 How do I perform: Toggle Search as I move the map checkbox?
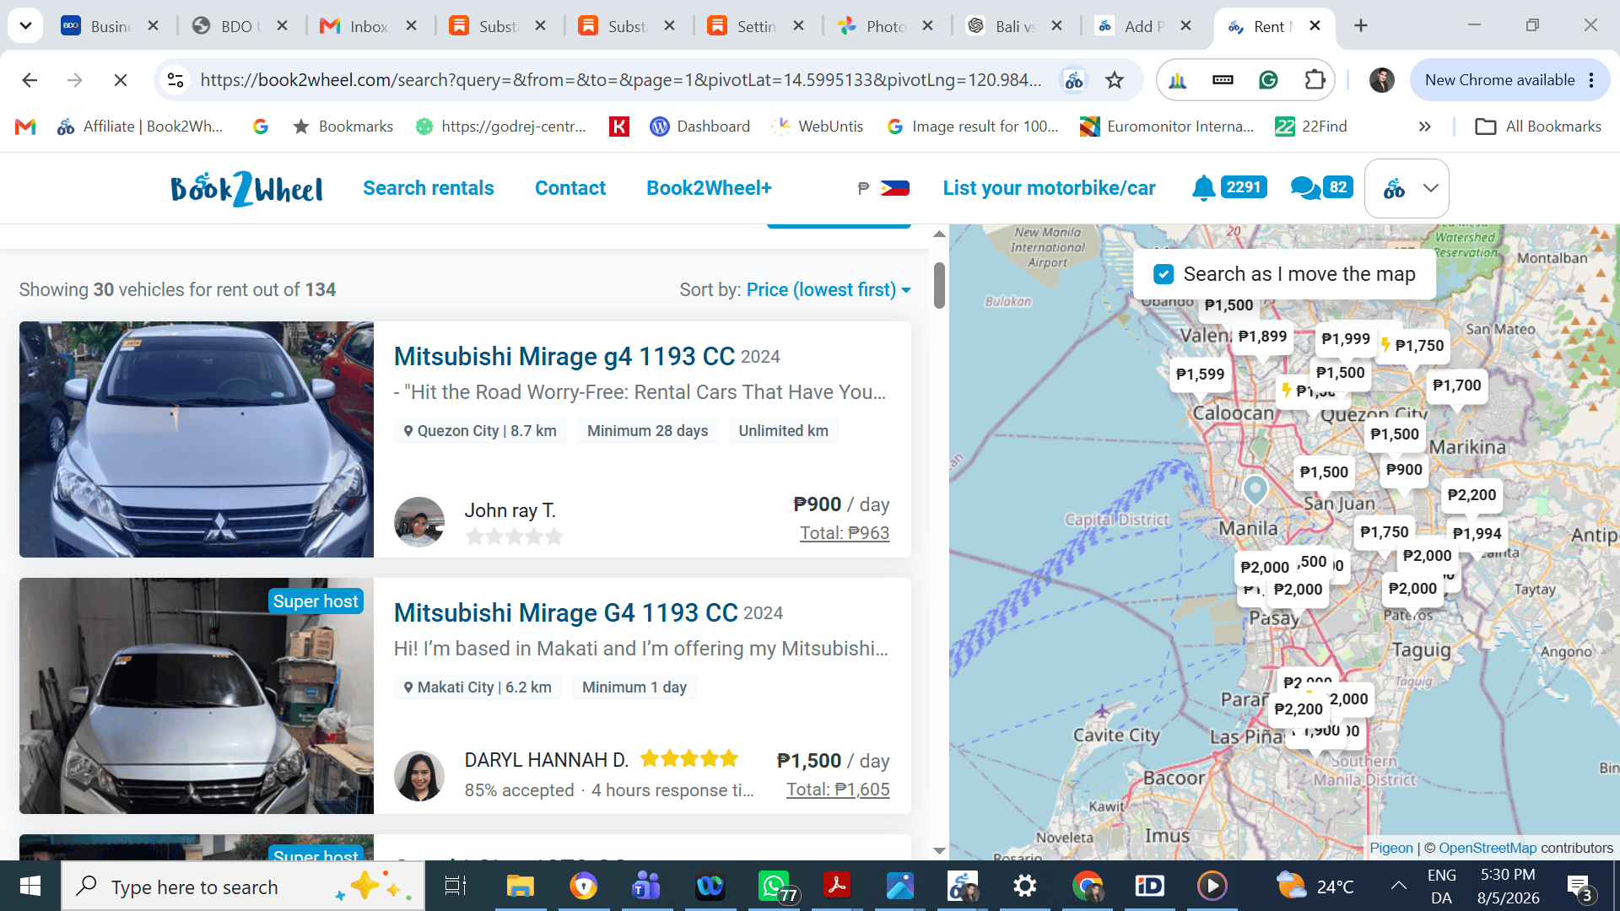(x=1164, y=274)
